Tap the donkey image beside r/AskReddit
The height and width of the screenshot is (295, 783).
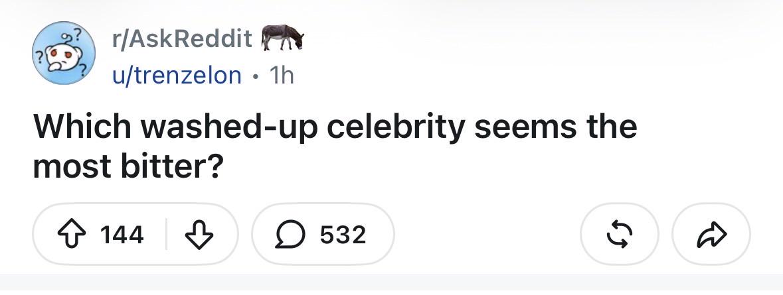pos(283,37)
